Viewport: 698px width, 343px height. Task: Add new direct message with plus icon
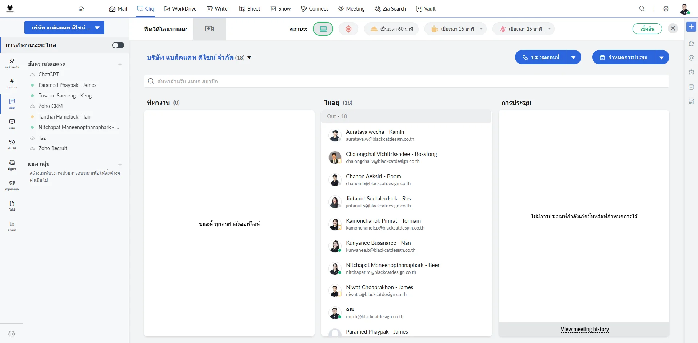click(120, 64)
